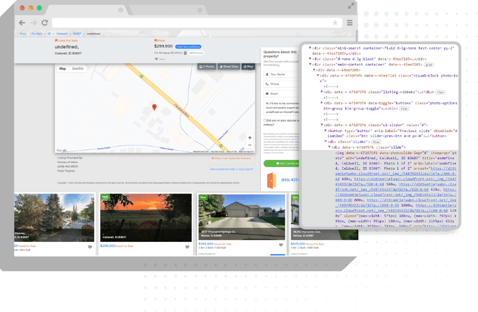Image resolution: width=478 pixels, height=312 pixels.
Task: Click the For Sale breadcrumb link
Action: (x=37, y=34)
